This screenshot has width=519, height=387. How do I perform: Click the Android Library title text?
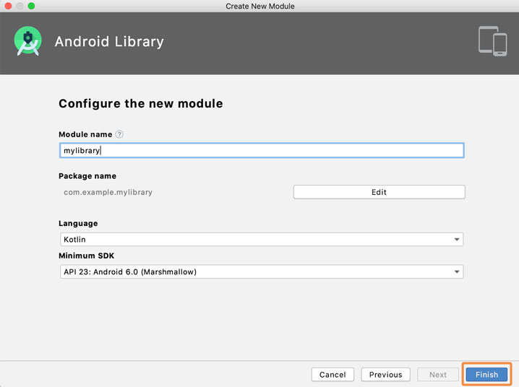point(109,42)
